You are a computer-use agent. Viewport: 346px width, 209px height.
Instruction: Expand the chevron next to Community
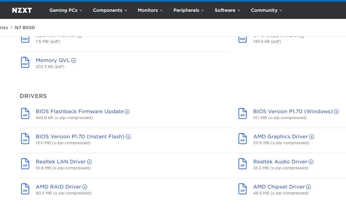pos(281,10)
